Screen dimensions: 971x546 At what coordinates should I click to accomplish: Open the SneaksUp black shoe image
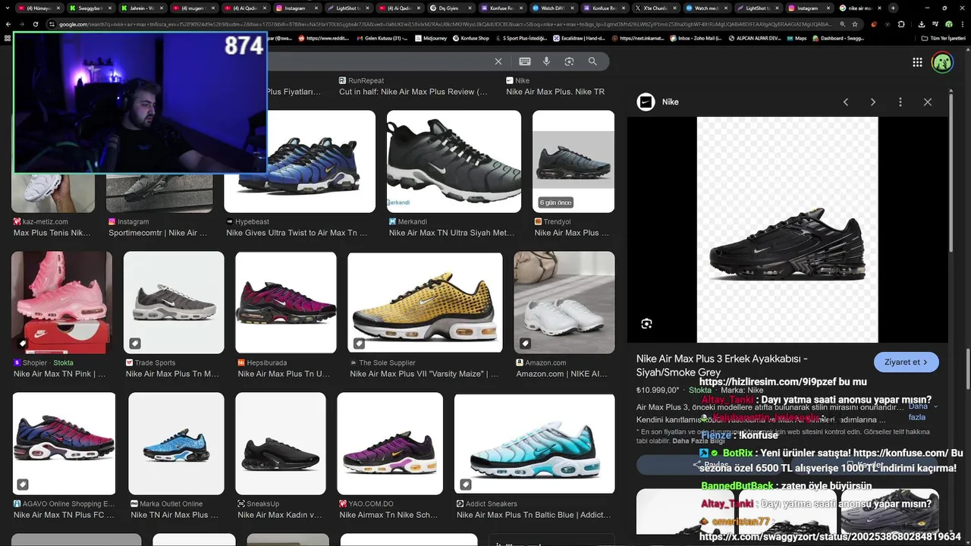click(281, 444)
